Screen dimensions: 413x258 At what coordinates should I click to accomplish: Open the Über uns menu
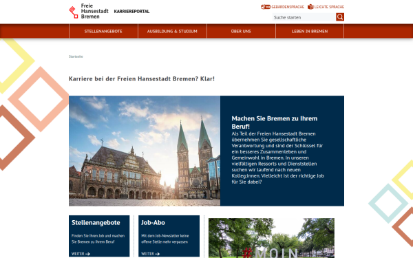241,31
